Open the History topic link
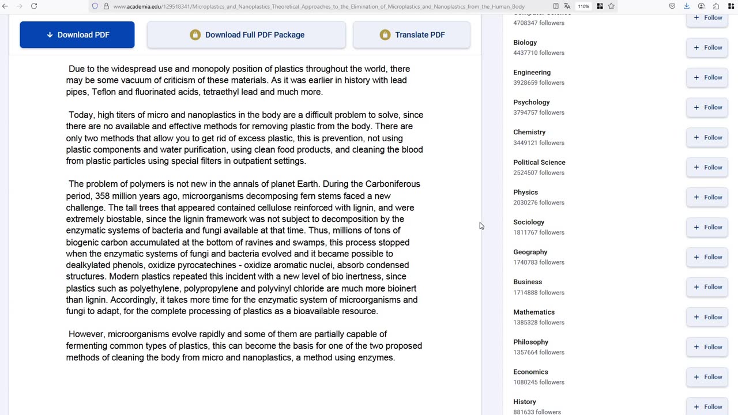738x415 pixels. point(525,402)
